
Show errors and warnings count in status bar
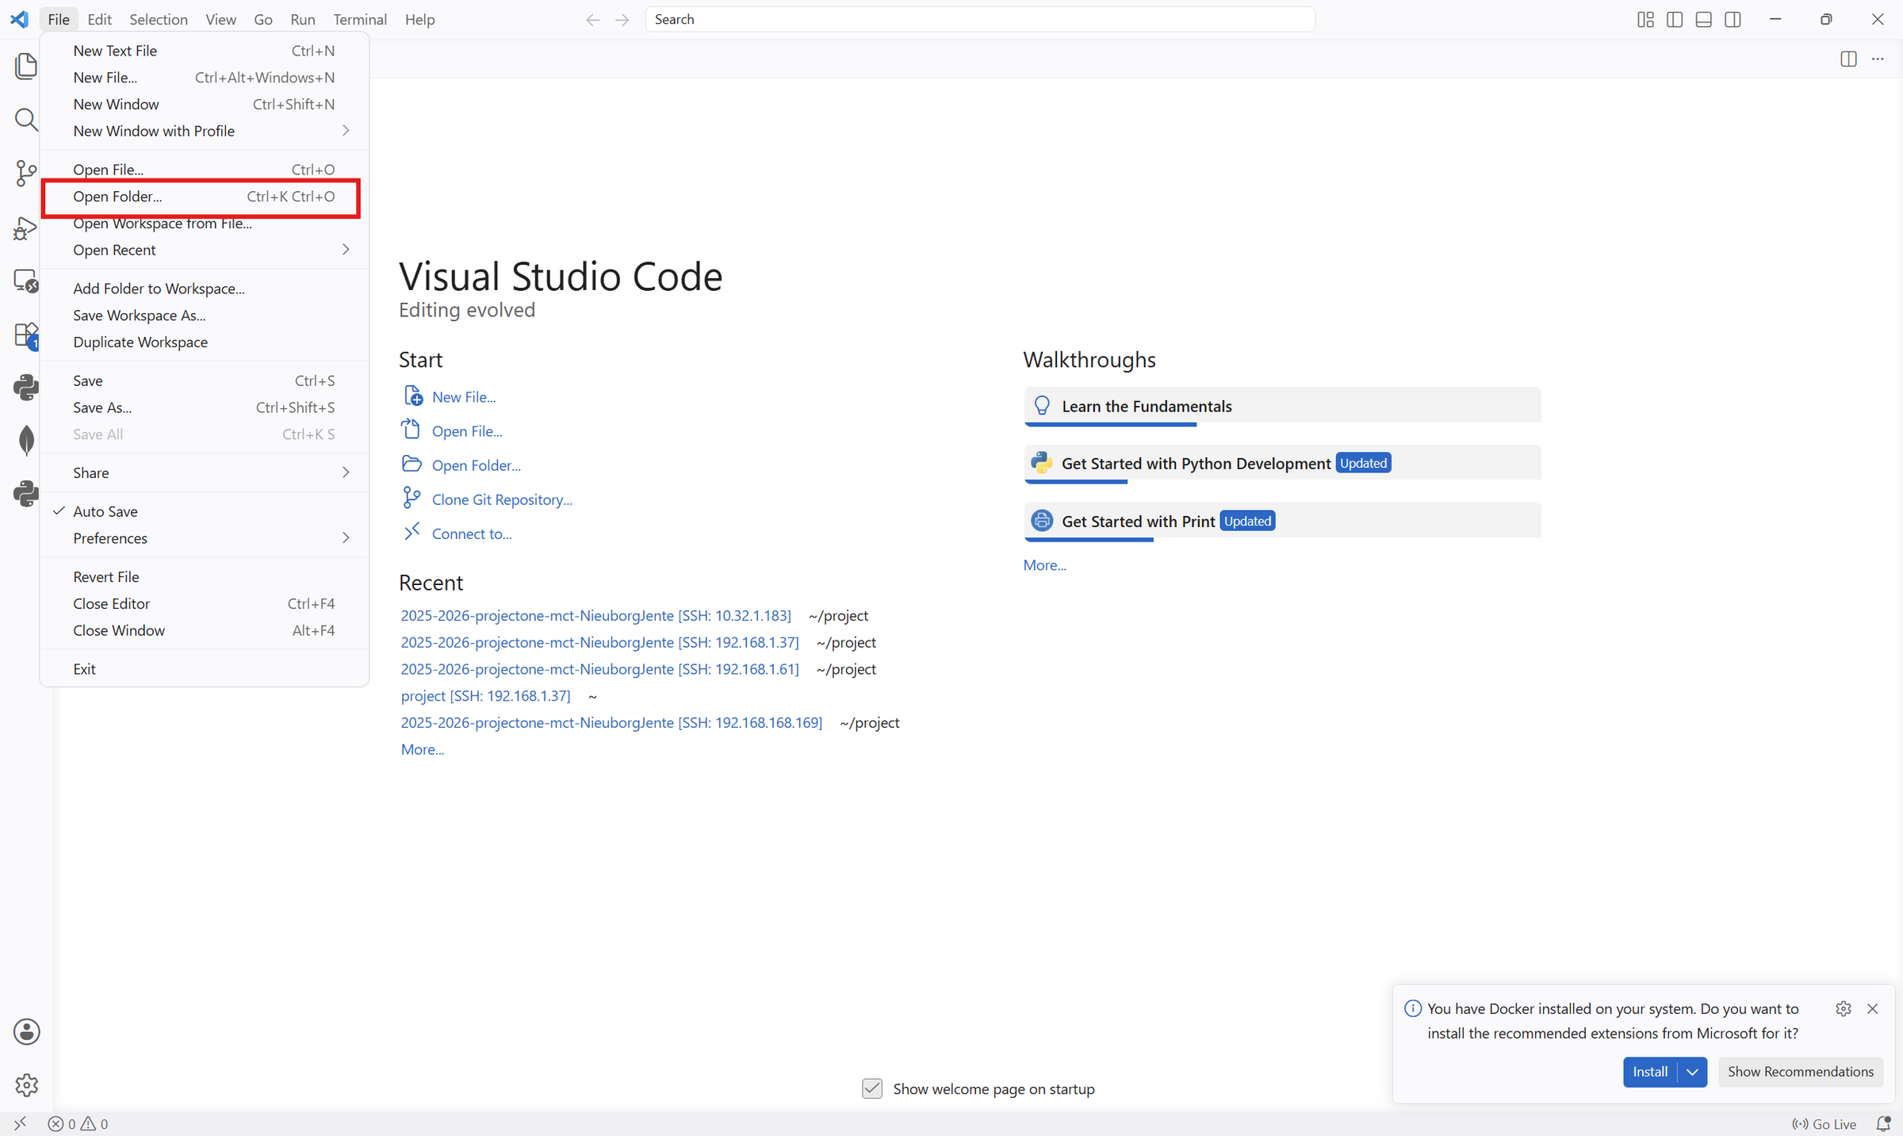pos(78,1123)
